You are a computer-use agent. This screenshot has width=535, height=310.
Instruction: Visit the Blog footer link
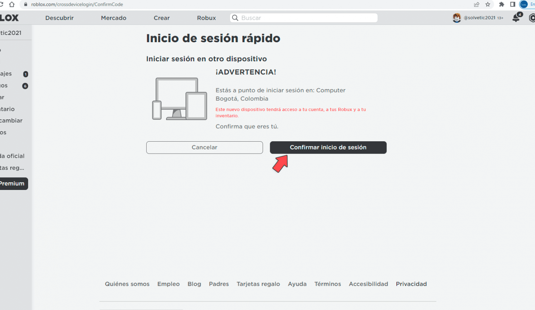[x=194, y=284]
